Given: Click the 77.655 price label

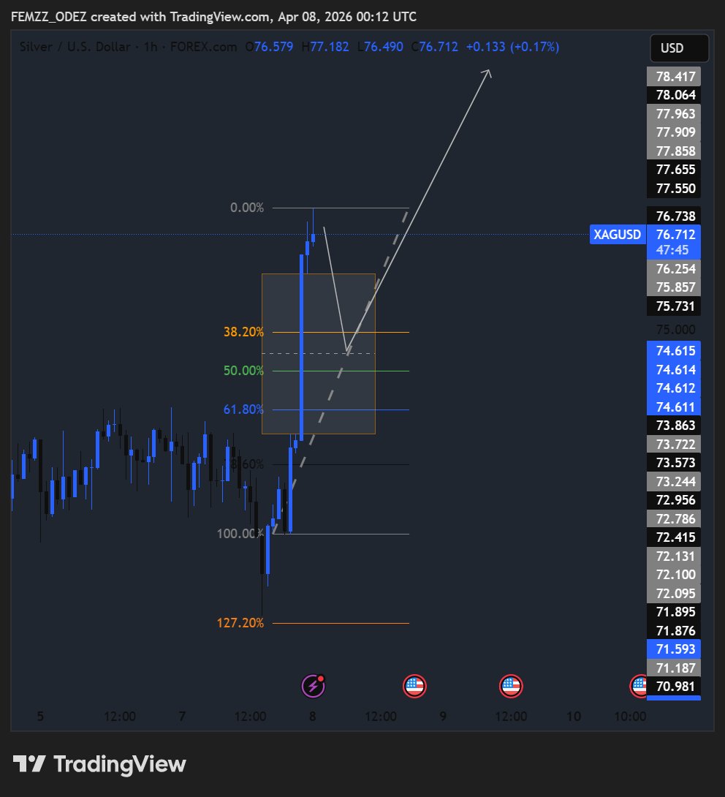Looking at the screenshot, I should pos(674,169).
